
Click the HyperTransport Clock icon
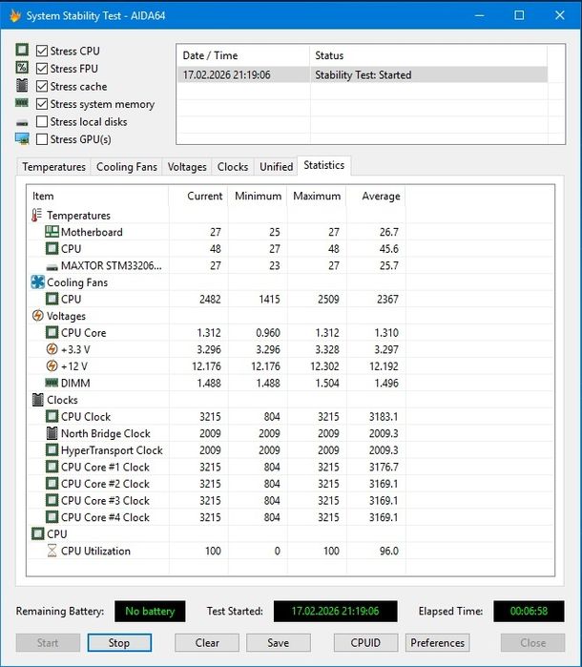pyautogui.click(x=52, y=449)
